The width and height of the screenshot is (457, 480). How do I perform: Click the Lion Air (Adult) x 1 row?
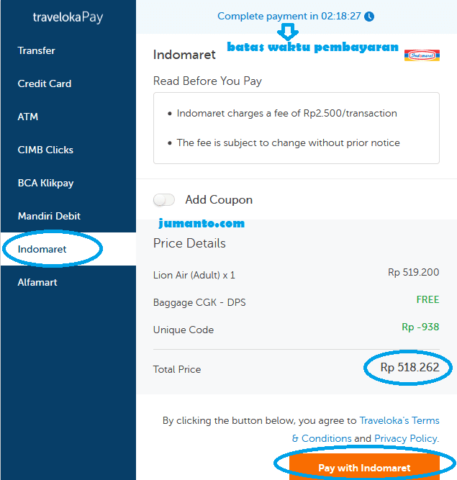(297, 275)
